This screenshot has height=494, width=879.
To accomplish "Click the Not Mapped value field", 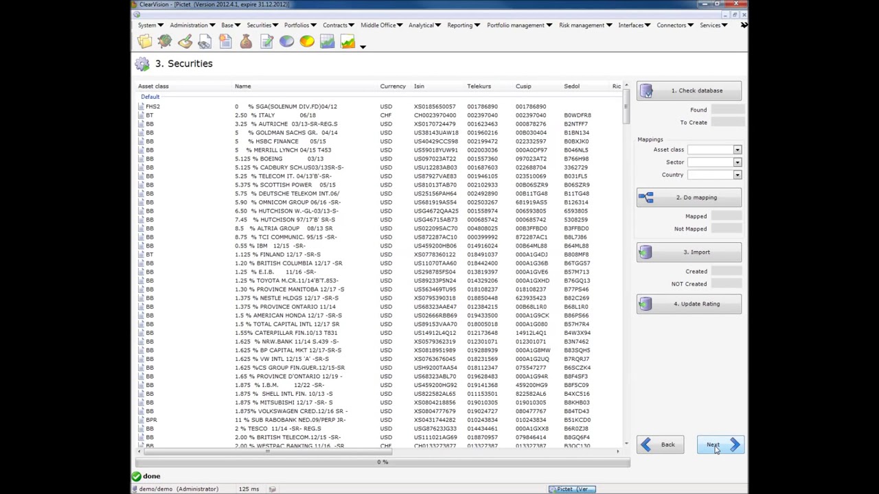I will (727, 229).
